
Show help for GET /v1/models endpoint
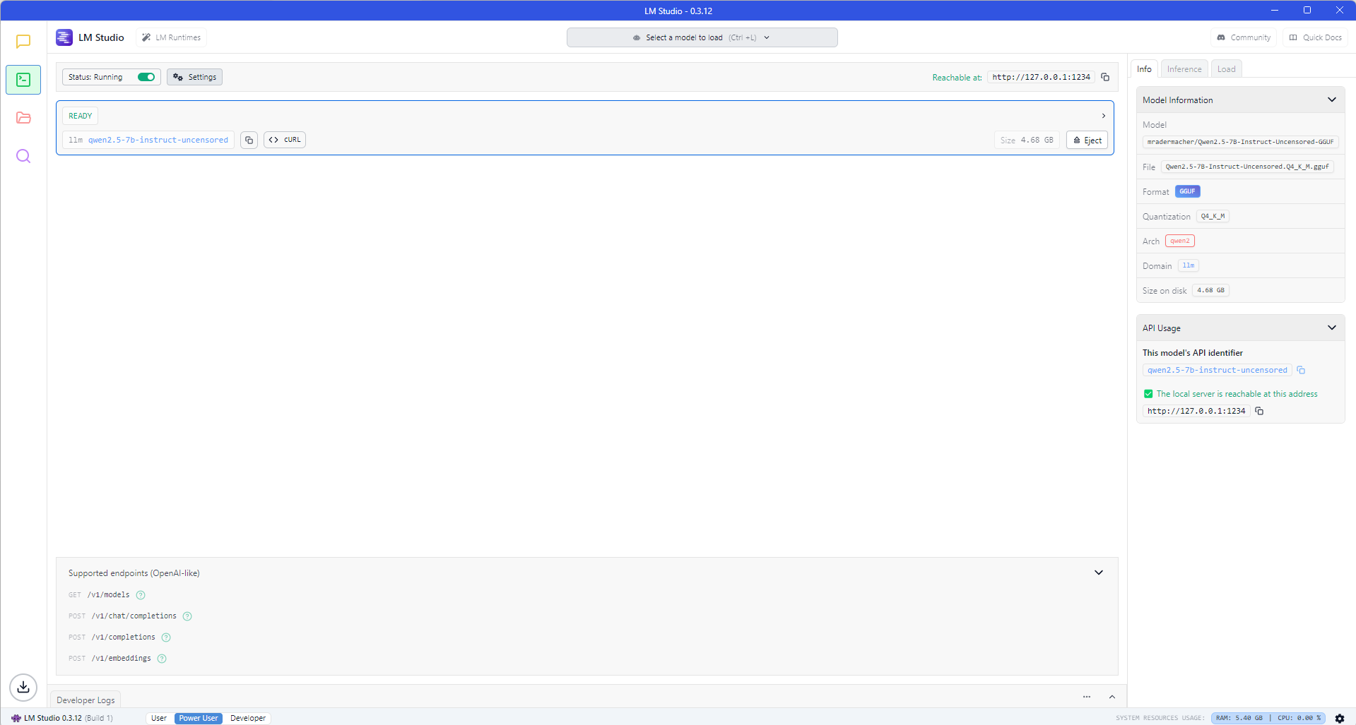click(x=141, y=595)
